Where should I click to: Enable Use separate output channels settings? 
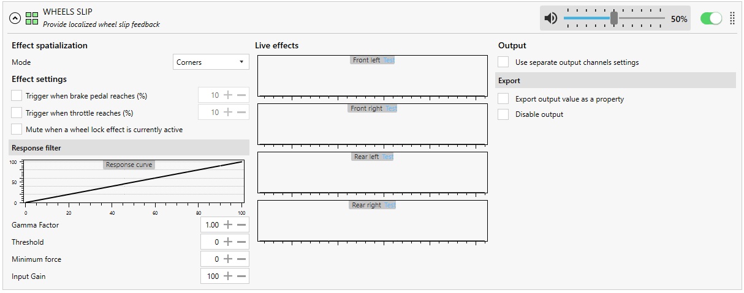click(x=503, y=62)
